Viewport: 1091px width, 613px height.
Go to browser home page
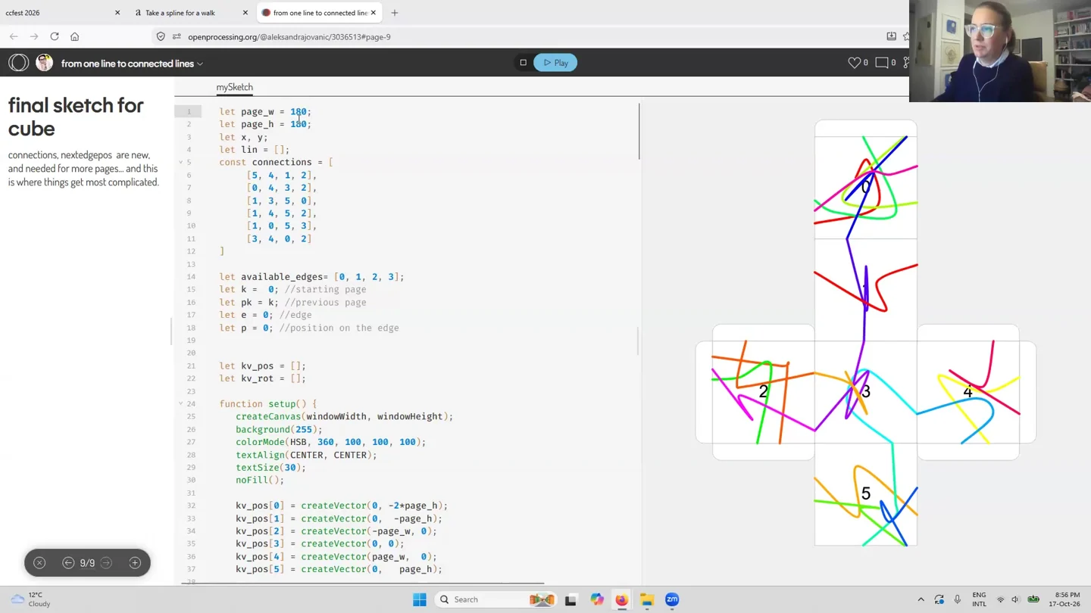(x=74, y=36)
